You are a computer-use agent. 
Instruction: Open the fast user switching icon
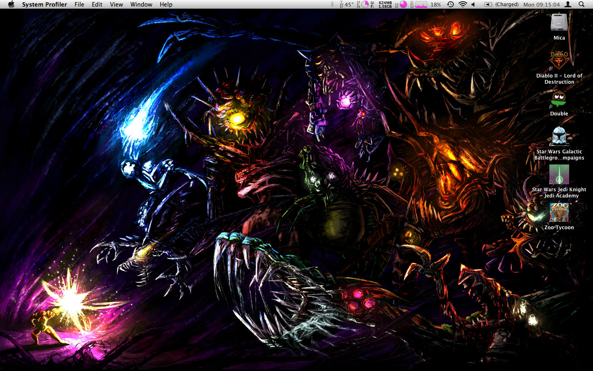[568, 5]
